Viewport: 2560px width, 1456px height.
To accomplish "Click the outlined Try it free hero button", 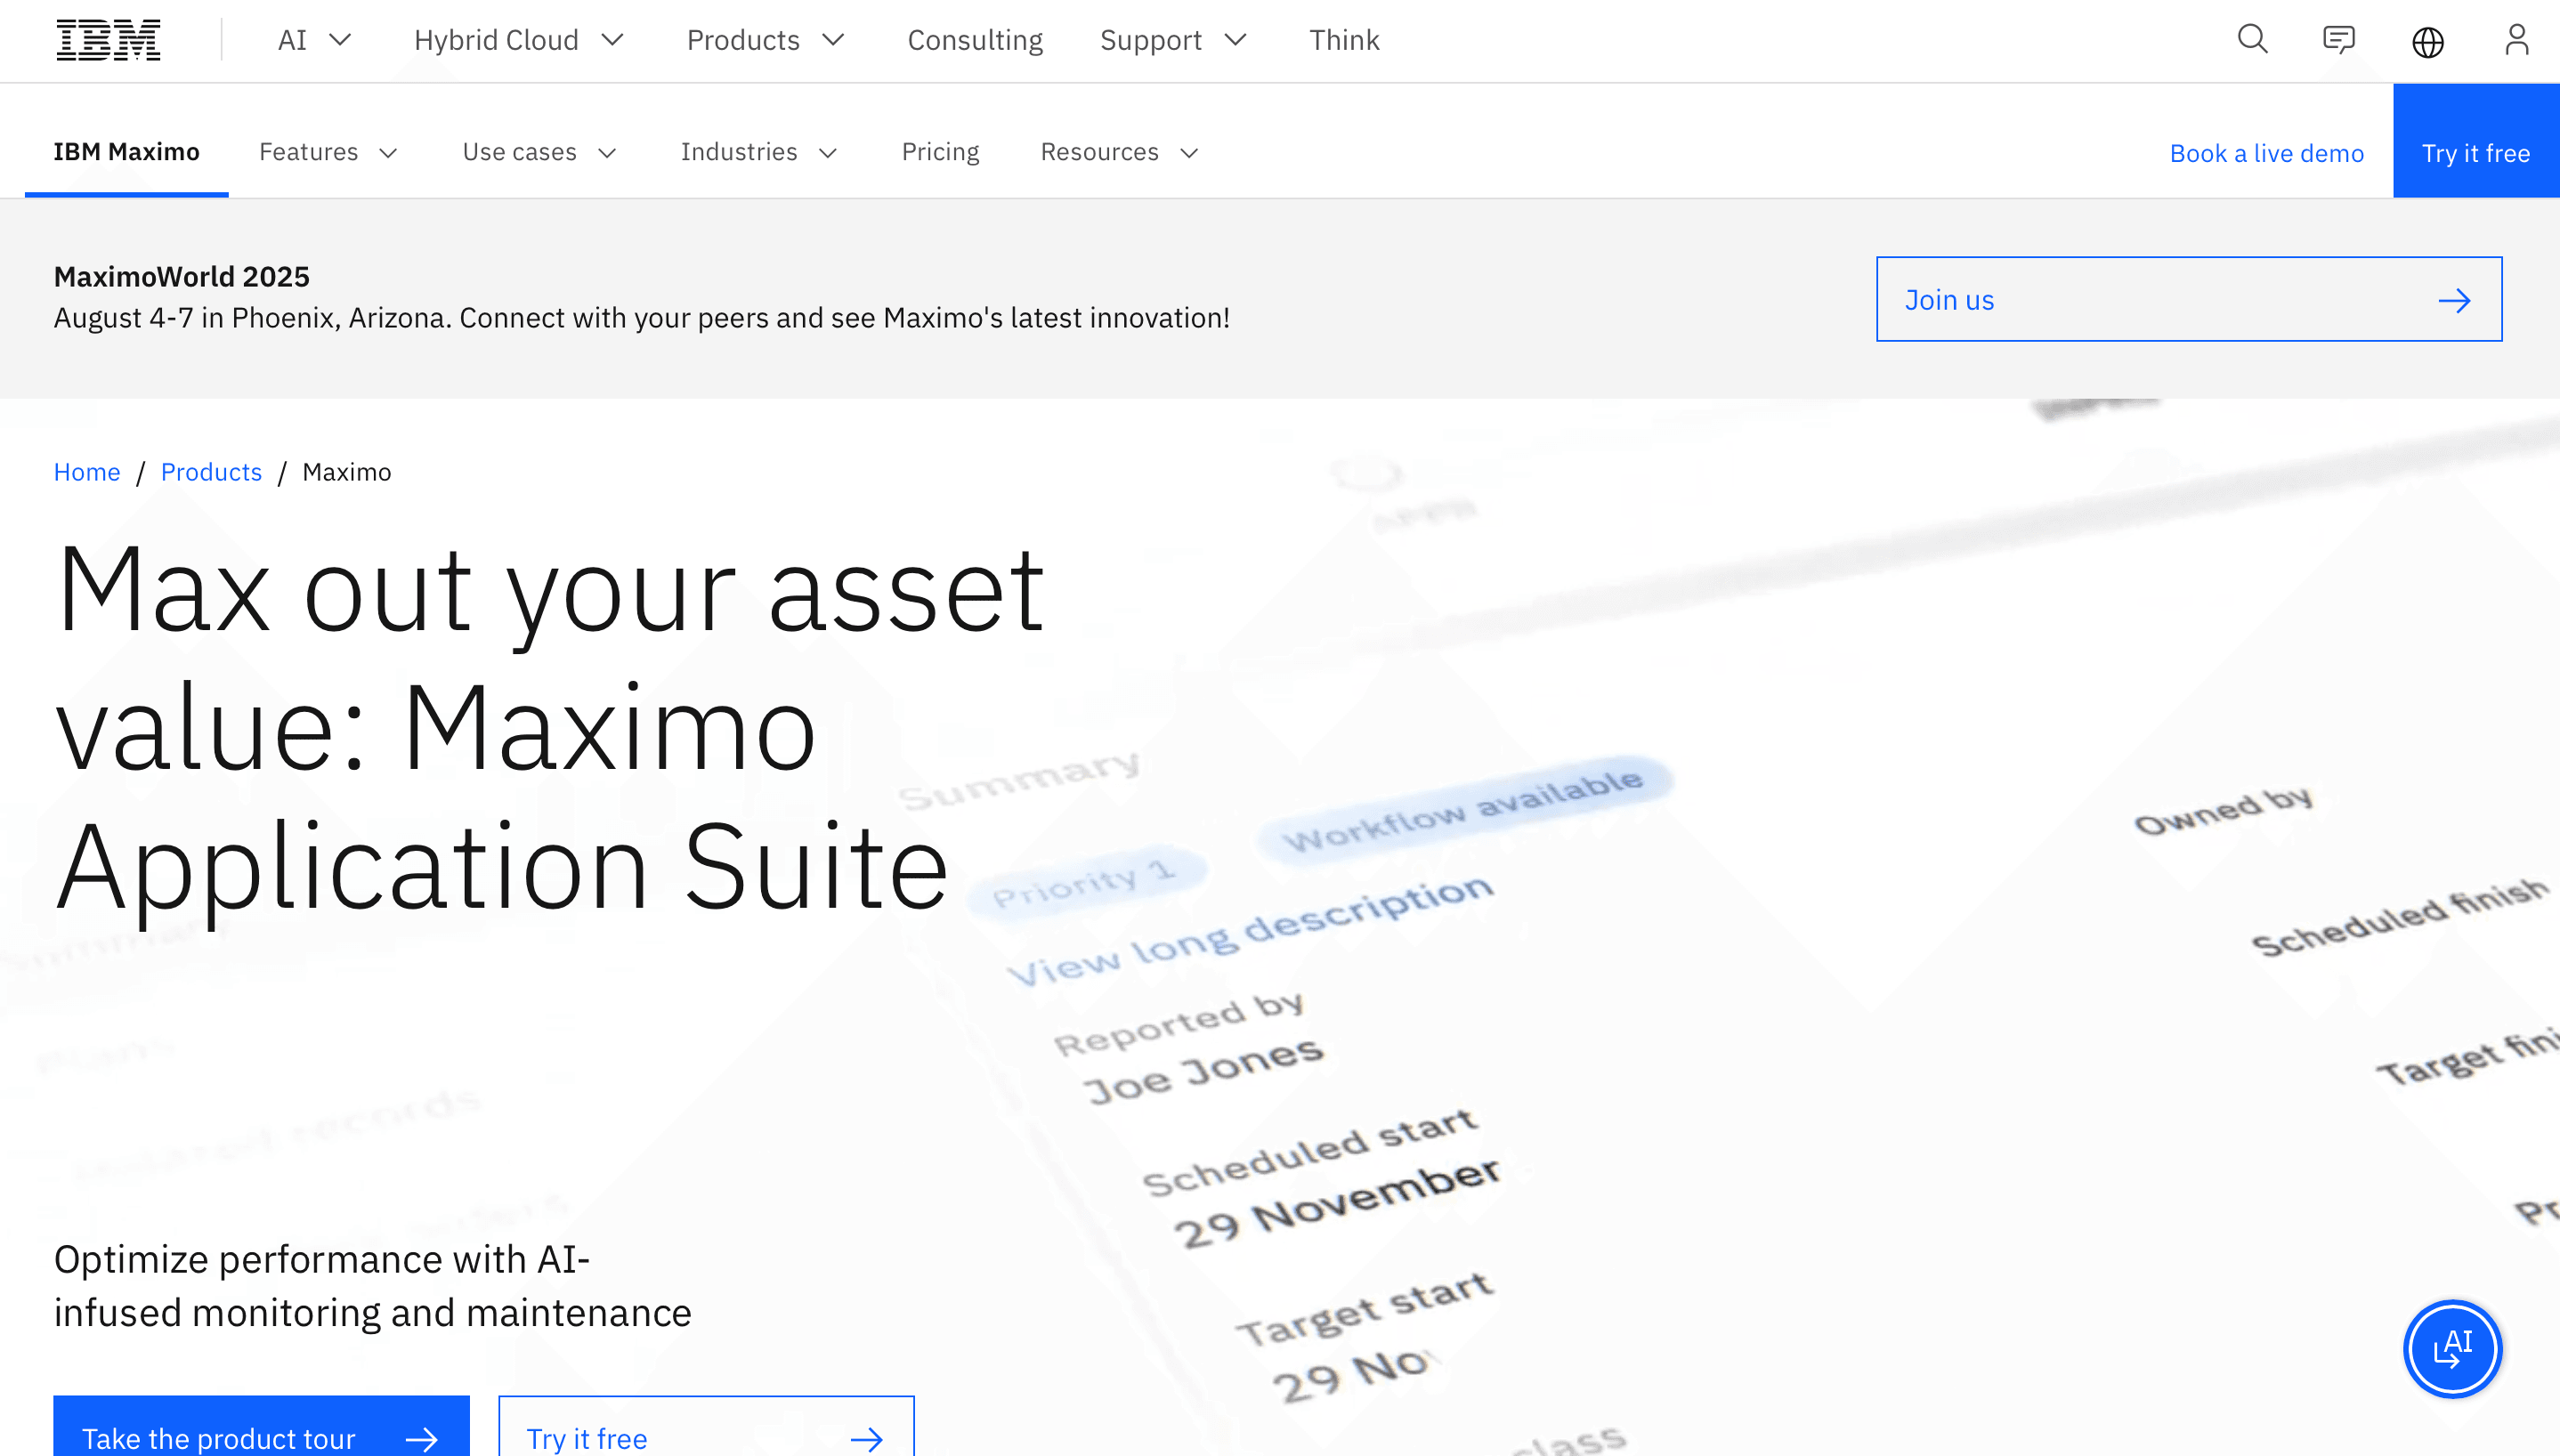I will [x=706, y=1427].
